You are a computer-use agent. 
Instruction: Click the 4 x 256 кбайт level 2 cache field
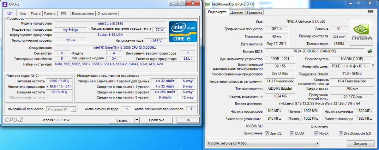pyautogui.click(x=165, y=92)
